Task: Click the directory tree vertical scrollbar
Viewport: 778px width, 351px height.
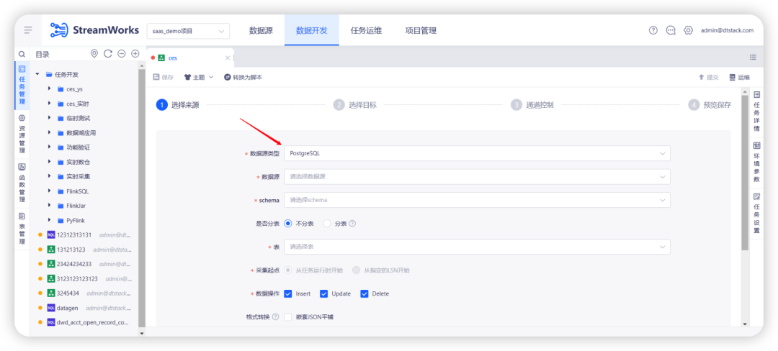Action: click(x=142, y=197)
